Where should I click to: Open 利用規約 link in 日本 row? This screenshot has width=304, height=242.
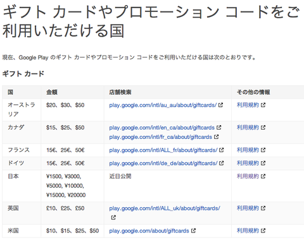click(248, 176)
